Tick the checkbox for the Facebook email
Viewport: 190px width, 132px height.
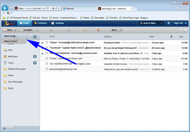click(47, 48)
